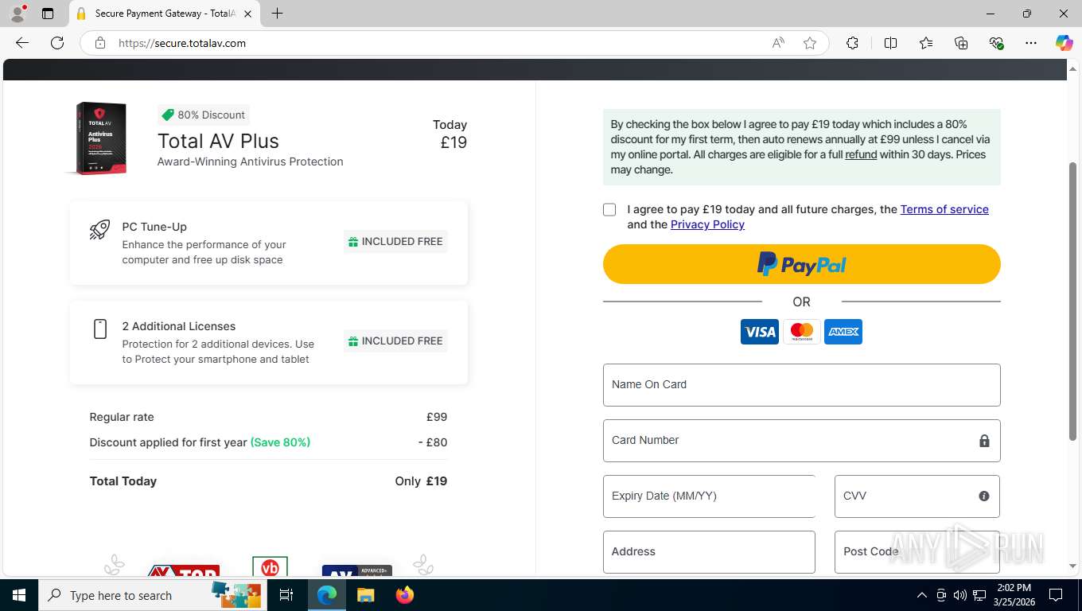Click the 80% Discount tag badge
Image resolution: width=1082 pixels, height=611 pixels.
[204, 115]
